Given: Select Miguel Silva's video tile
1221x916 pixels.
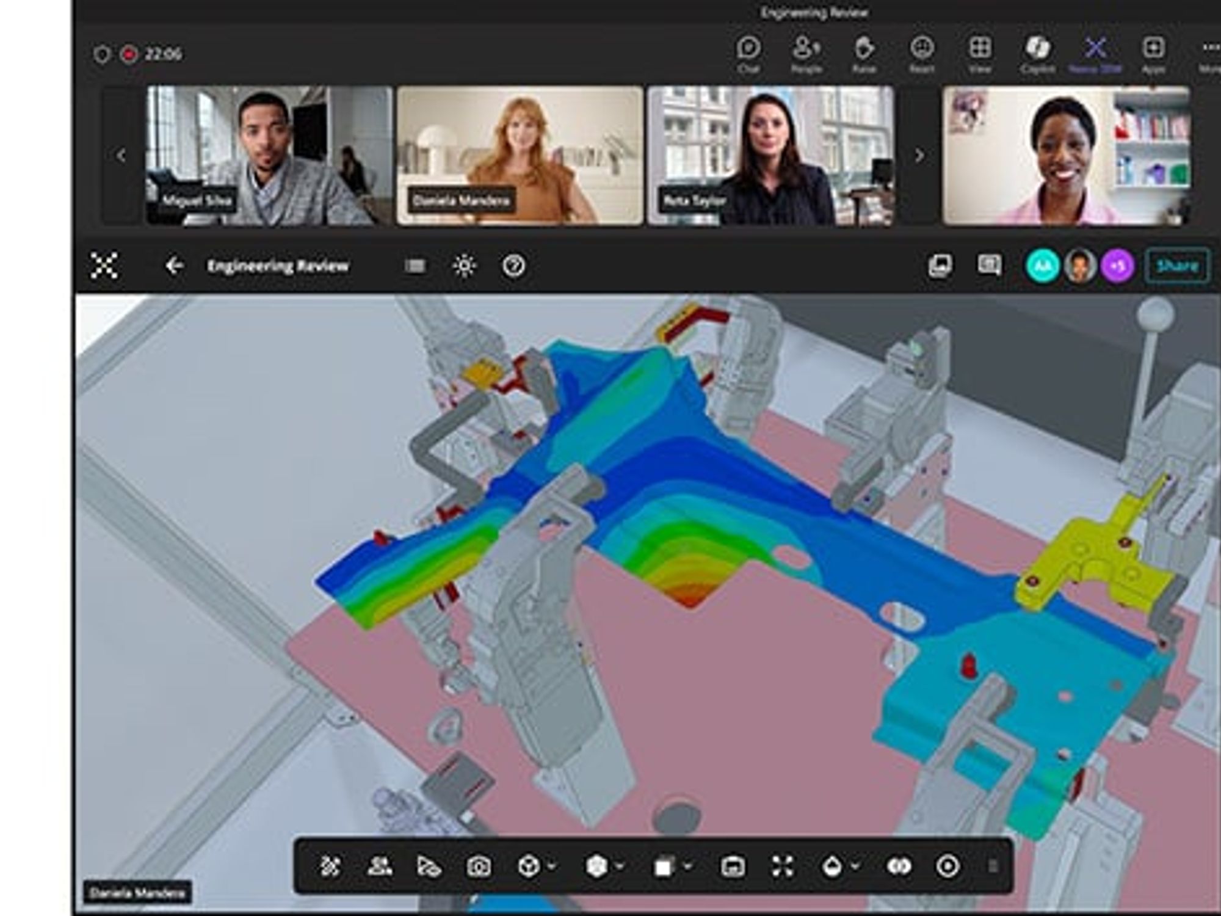Looking at the screenshot, I should (x=269, y=156).
